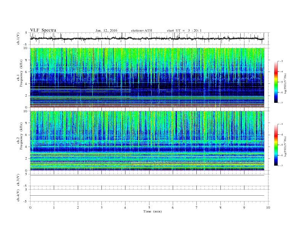Viewport: 302px width, 233px height.
Task: Click the "Time (min)" axis label
Action: click(x=153, y=211)
